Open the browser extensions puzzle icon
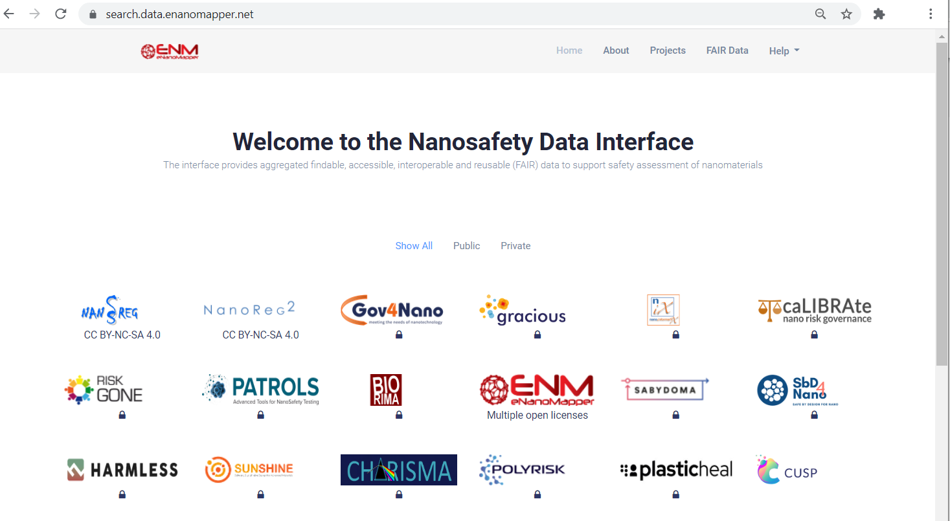950x521 pixels. tap(879, 14)
